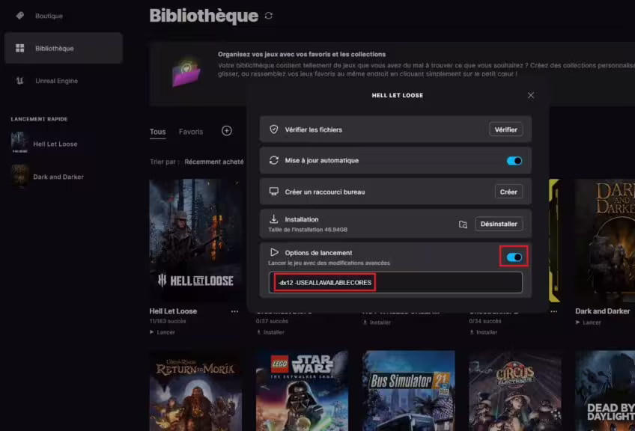Select Bibliothèque in the sidebar
Screen dimensions: 635x431
(64, 48)
